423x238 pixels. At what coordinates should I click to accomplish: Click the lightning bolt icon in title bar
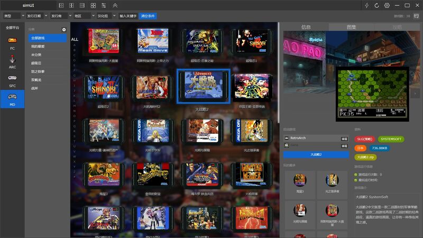point(367,5)
